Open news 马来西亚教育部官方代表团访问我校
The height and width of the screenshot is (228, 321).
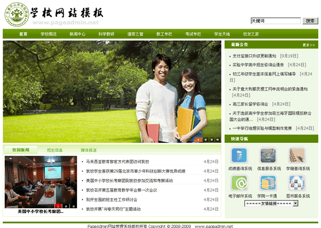click(117, 162)
